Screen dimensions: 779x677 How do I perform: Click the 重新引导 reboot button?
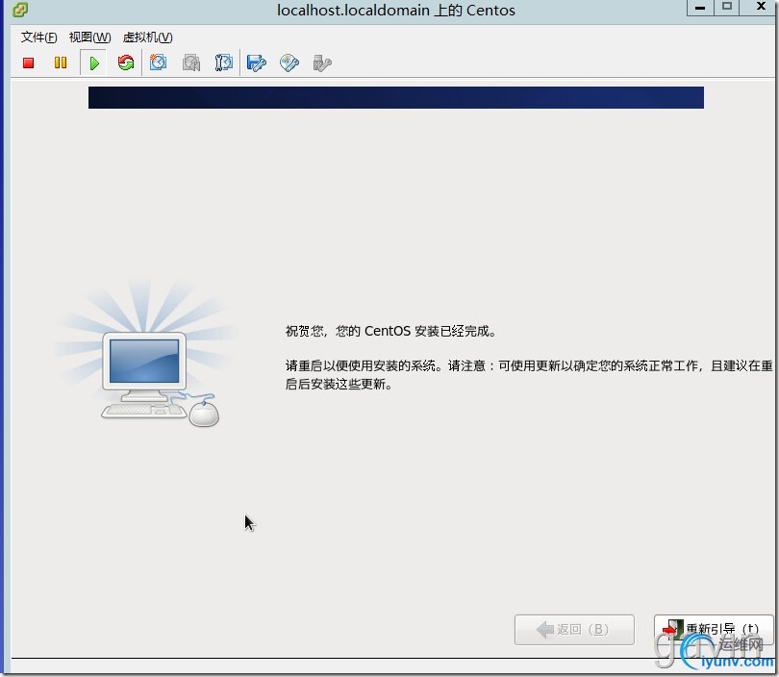(x=714, y=629)
